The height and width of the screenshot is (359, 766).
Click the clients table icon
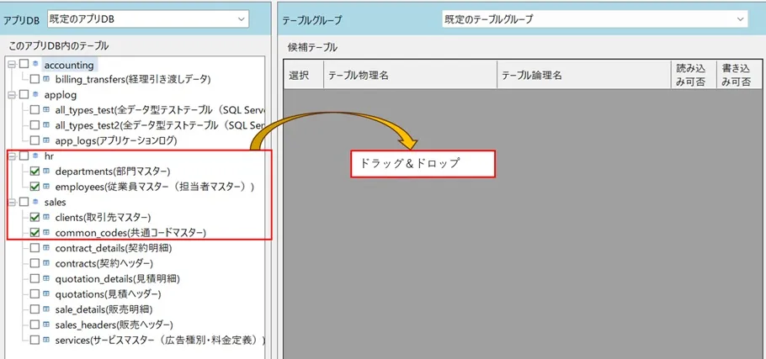46,217
